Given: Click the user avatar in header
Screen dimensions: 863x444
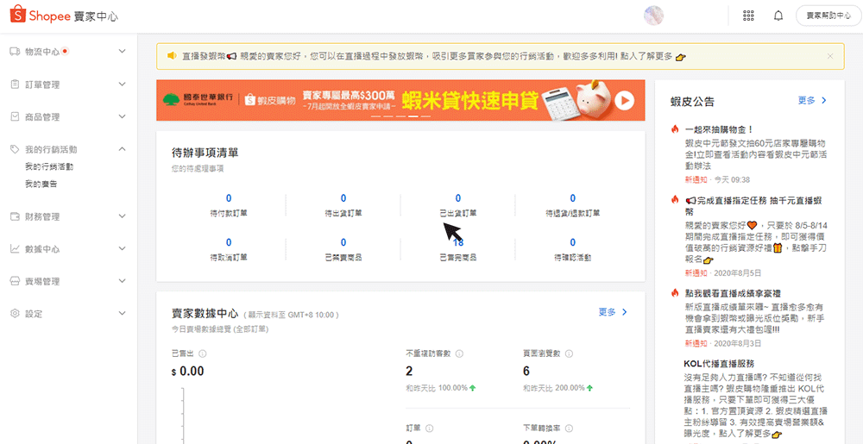Looking at the screenshot, I should [x=654, y=16].
